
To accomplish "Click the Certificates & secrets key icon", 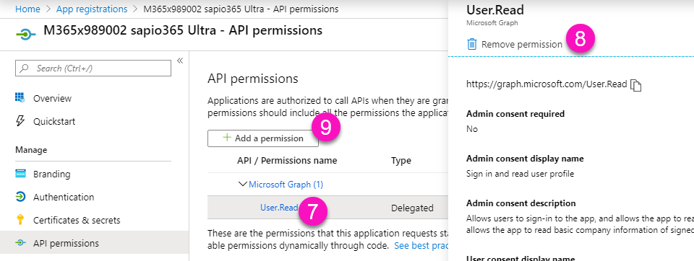I will (x=20, y=220).
